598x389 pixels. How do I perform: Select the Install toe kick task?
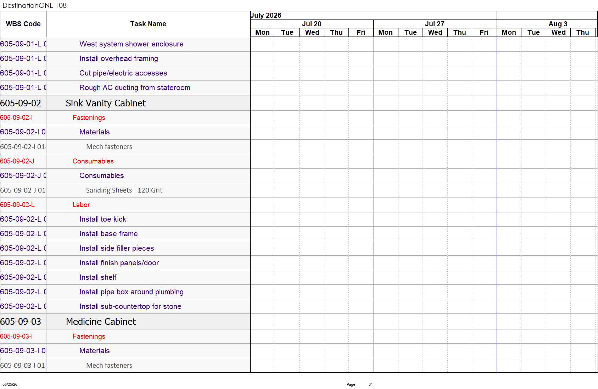tap(103, 219)
